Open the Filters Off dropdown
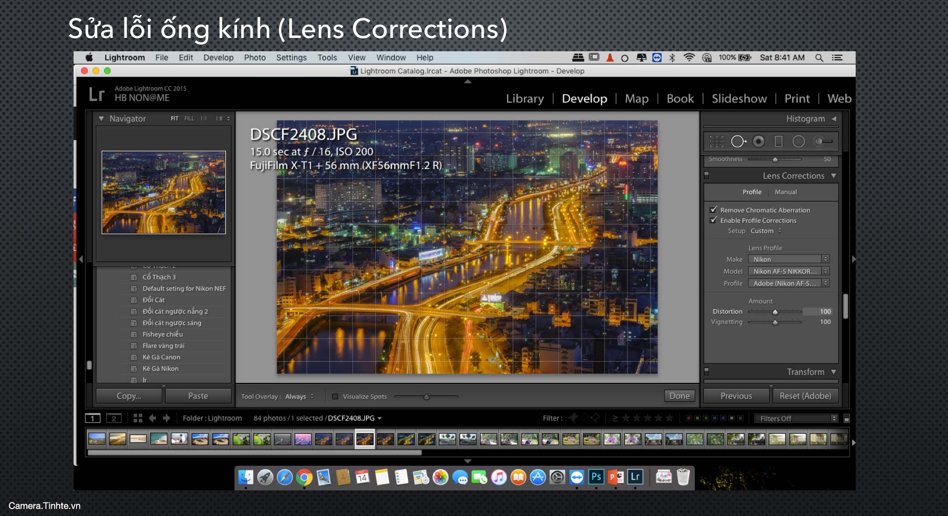 796,418
